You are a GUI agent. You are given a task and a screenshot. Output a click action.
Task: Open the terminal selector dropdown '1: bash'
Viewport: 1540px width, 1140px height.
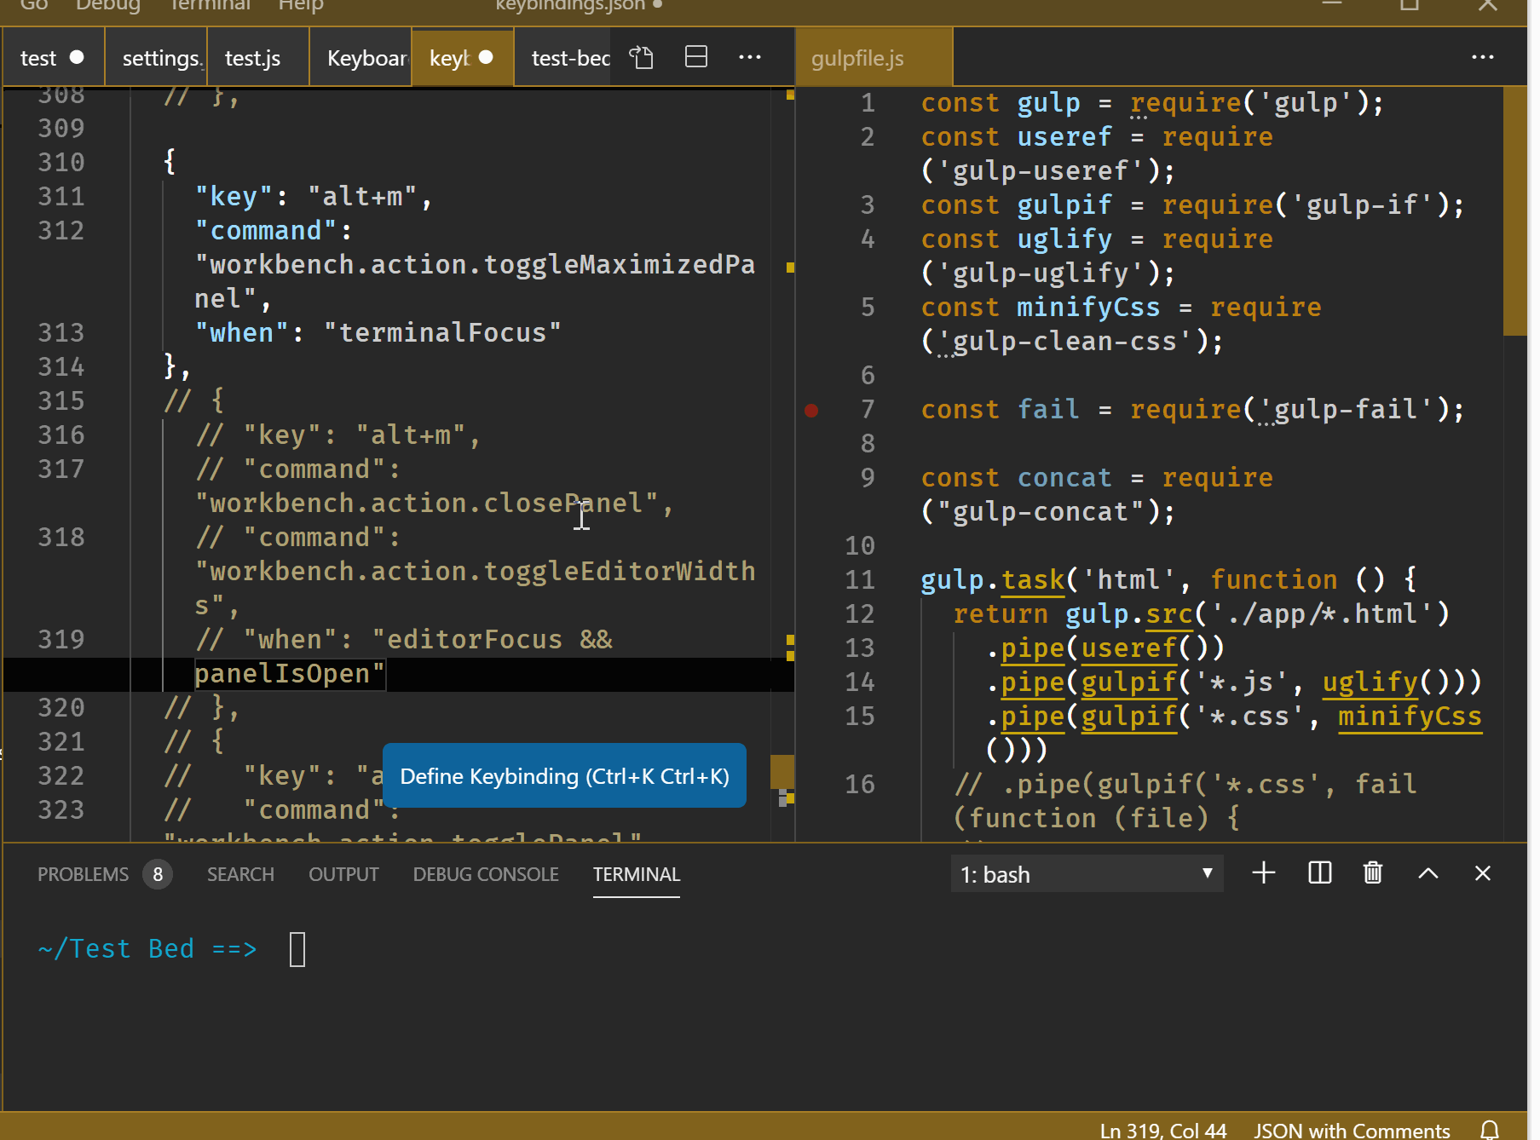pos(1087,874)
